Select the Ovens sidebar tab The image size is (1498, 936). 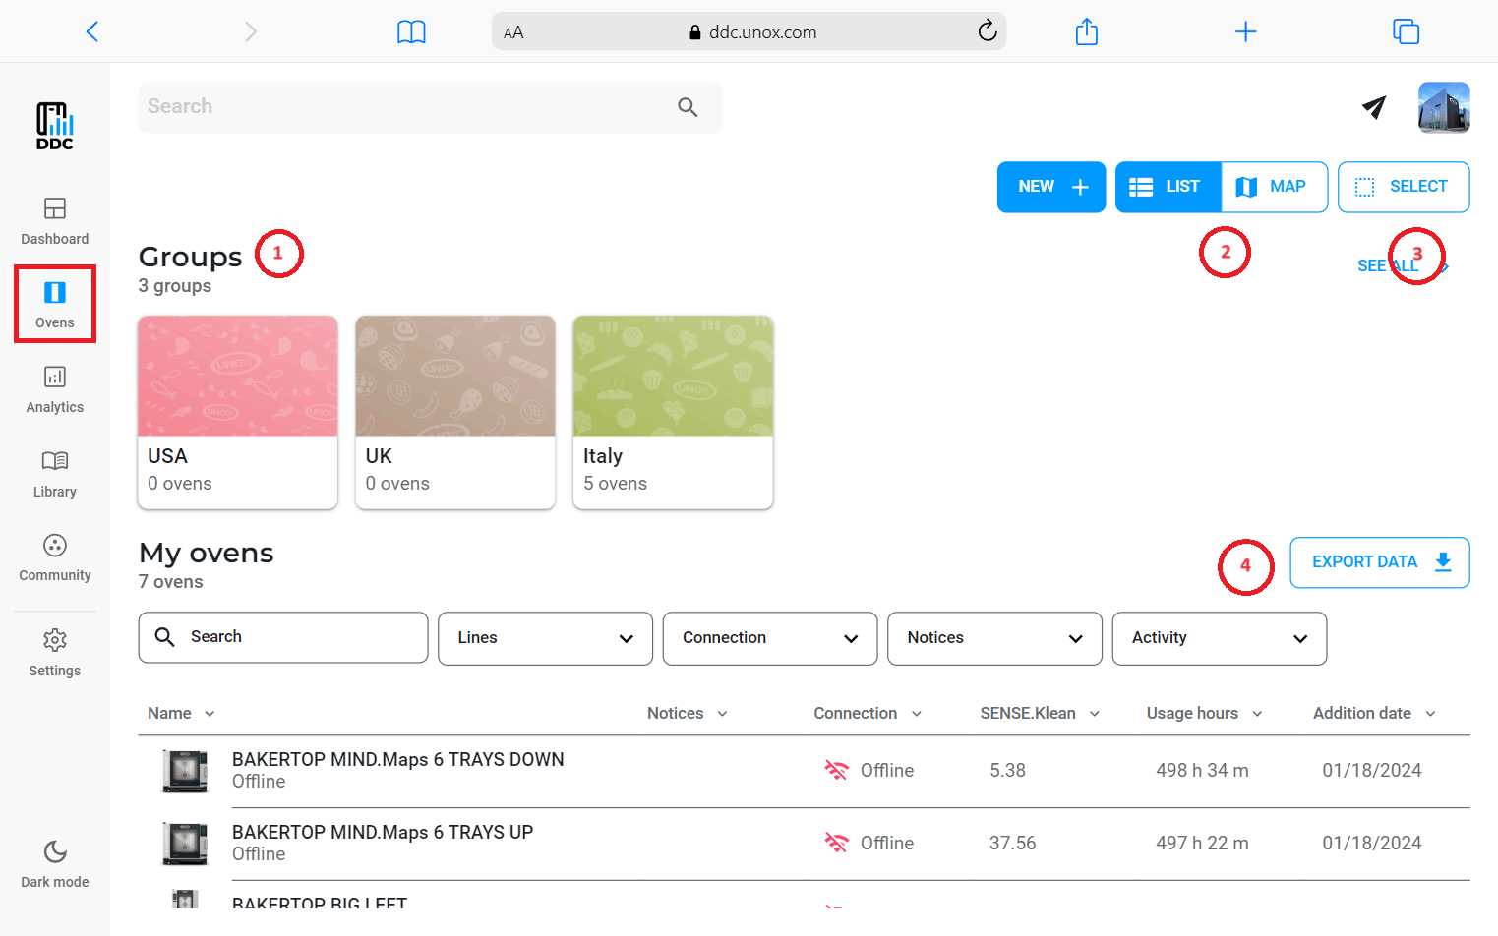coord(55,304)
